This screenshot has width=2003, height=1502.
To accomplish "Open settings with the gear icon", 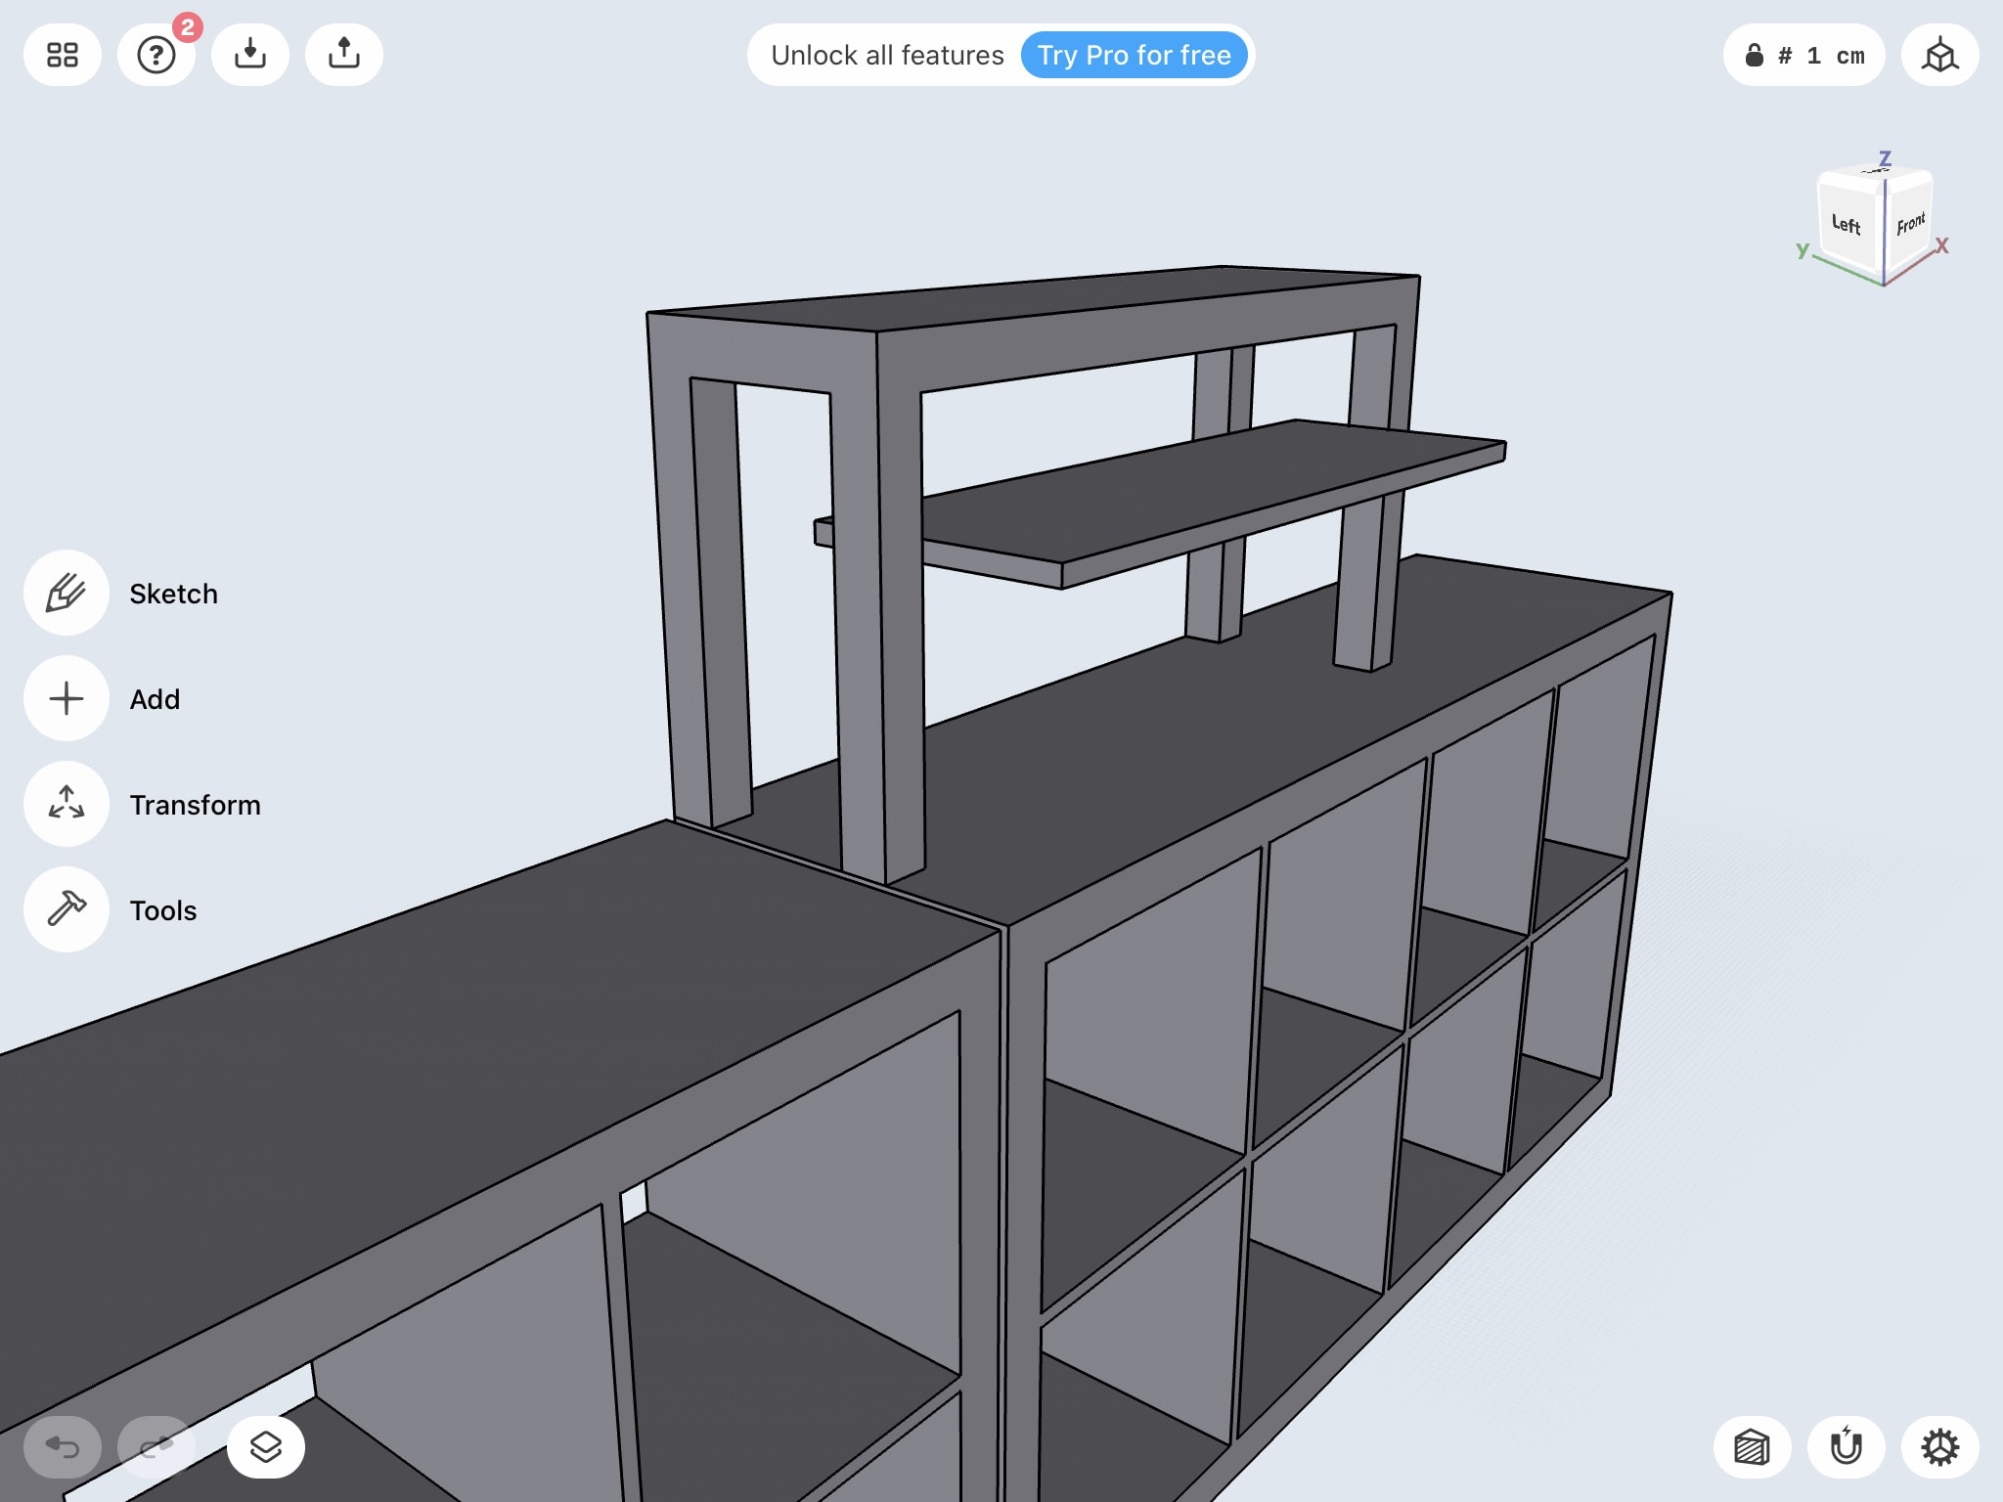I will click(1940, 1446).
